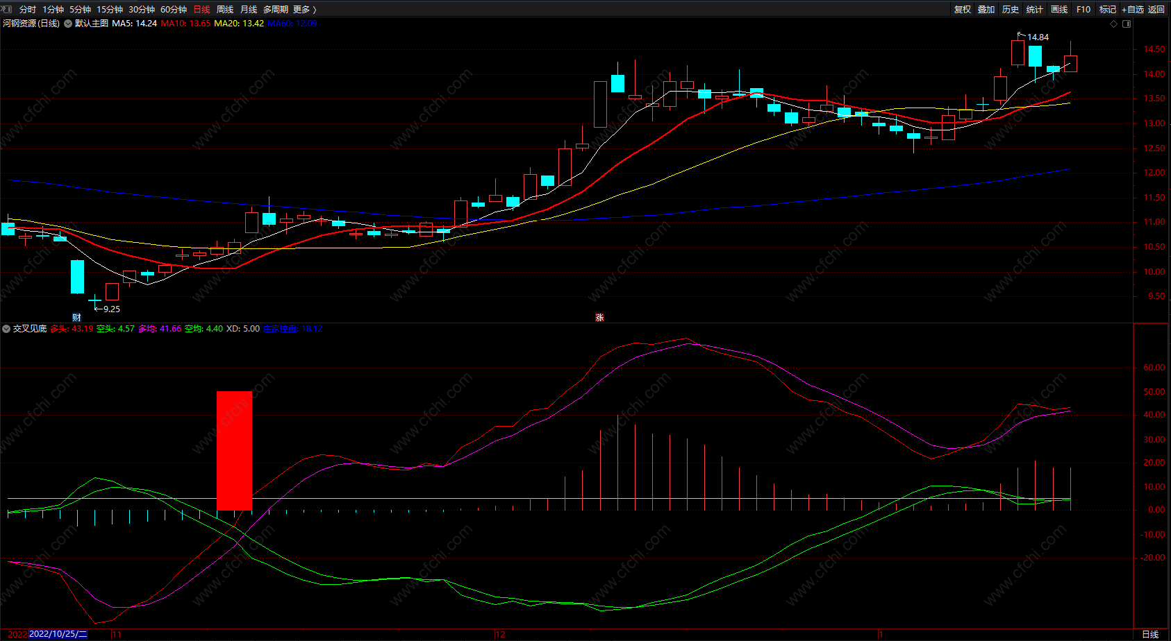Click the 返回 back button

click(x=1156, y=10)
